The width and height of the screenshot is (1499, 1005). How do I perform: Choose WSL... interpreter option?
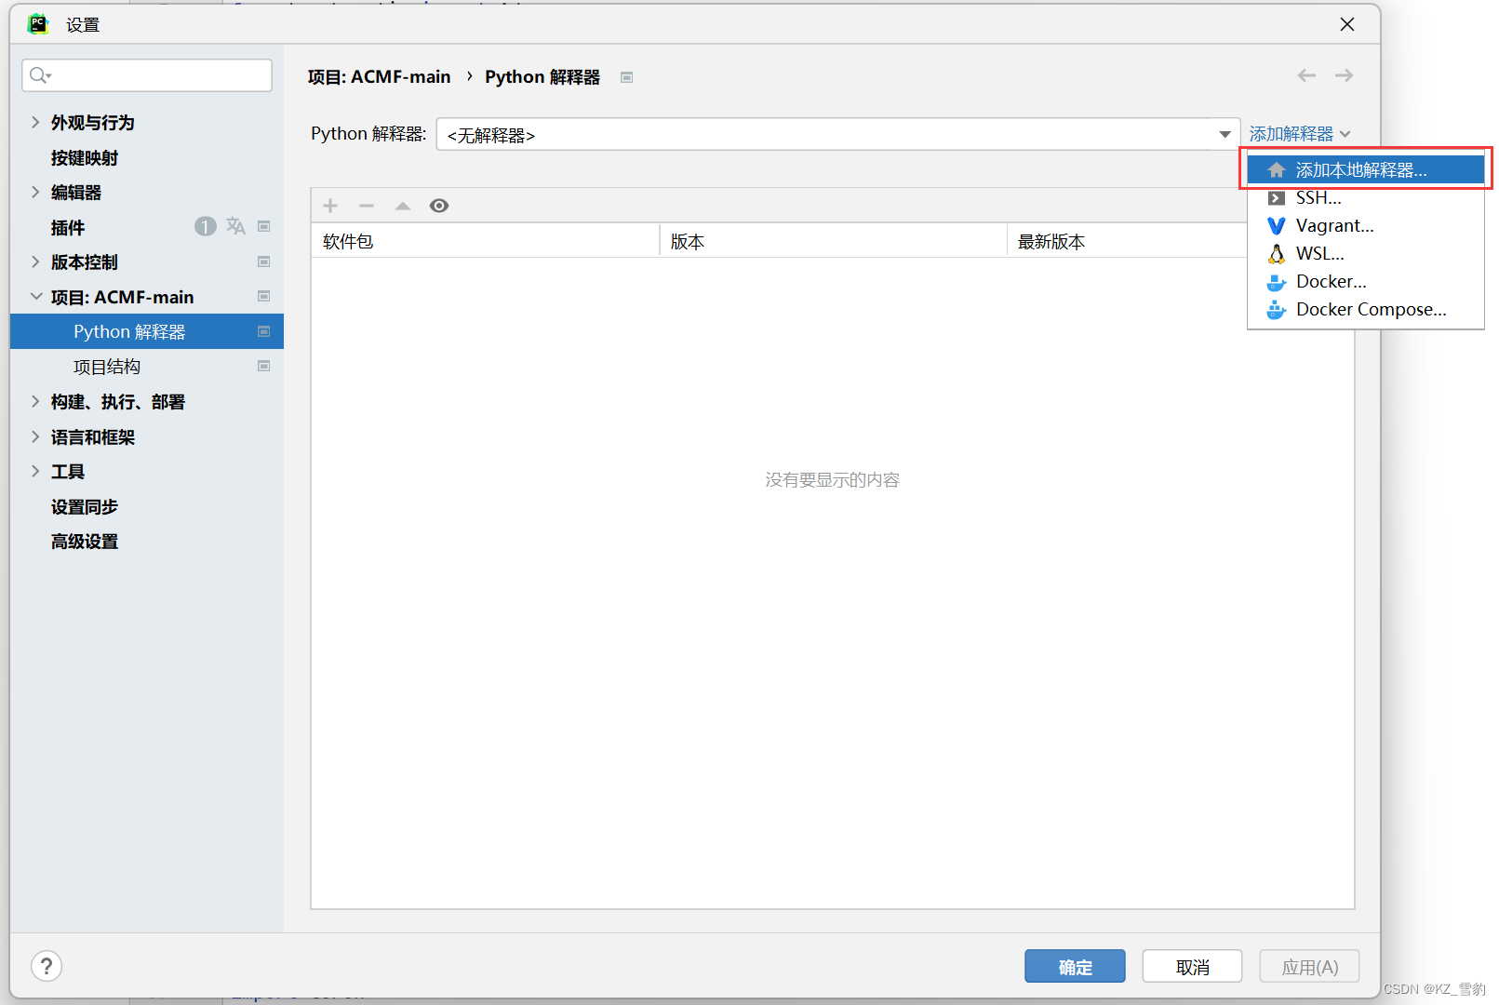(1366, 254)
